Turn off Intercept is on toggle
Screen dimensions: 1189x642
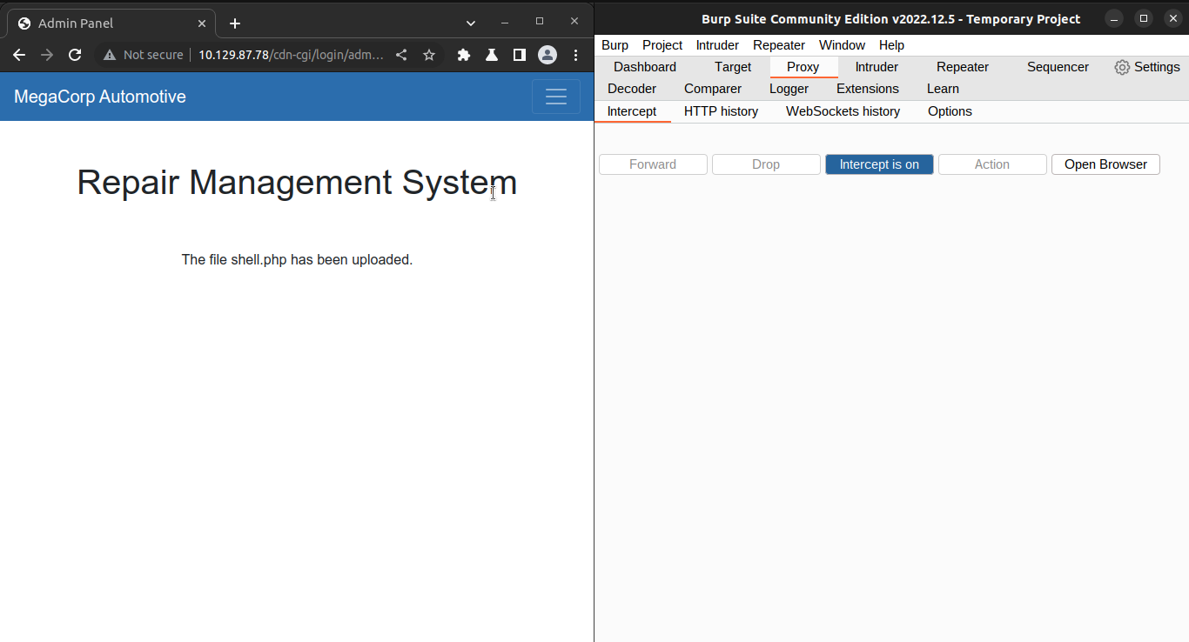click(x=879, y=164)
